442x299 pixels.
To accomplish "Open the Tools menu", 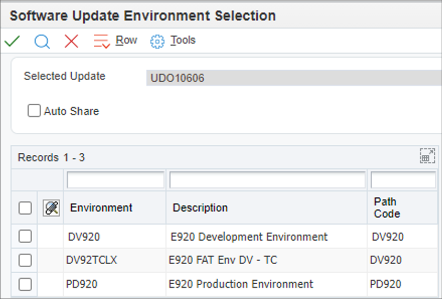I will pos(183,41).
